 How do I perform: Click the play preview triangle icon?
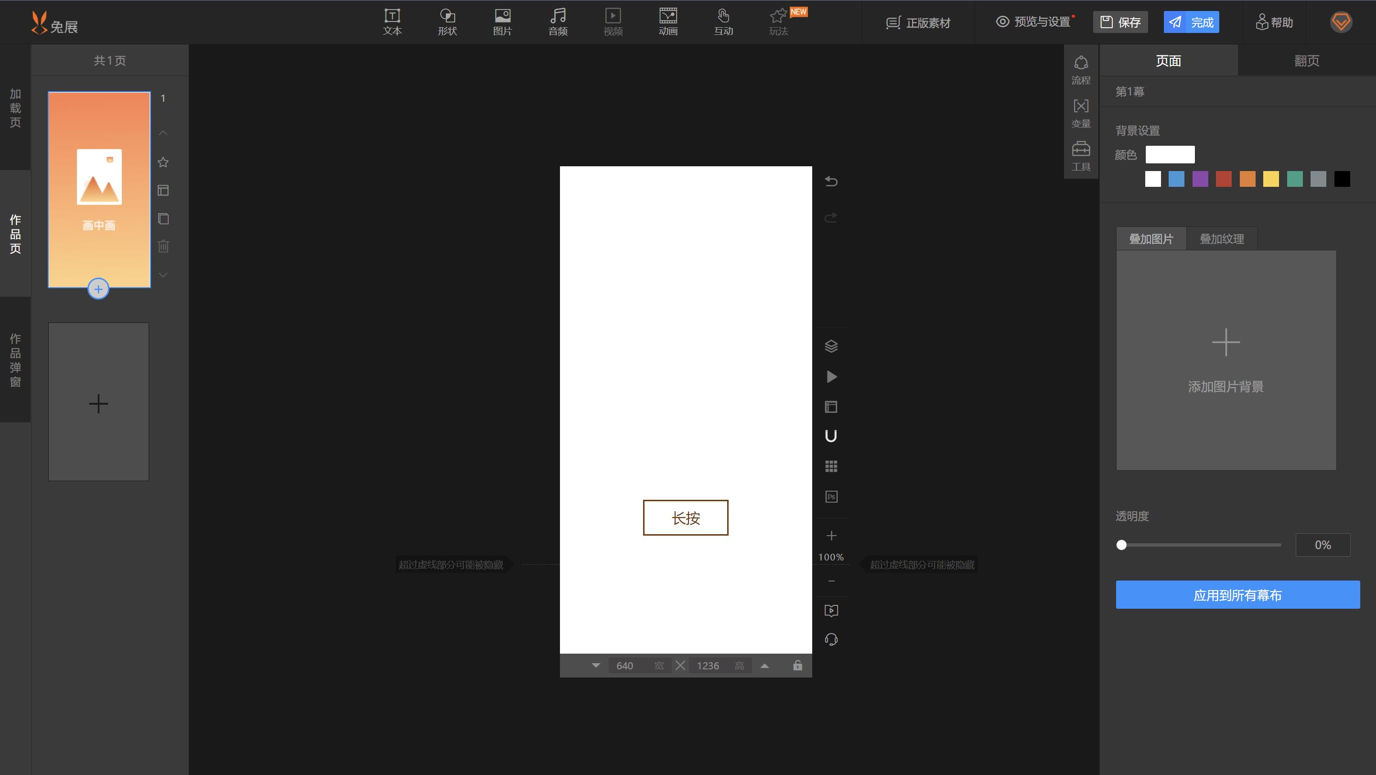pyautogui.click(x=831, y=377)
